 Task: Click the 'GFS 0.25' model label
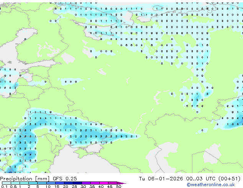(x=65, y=179)
